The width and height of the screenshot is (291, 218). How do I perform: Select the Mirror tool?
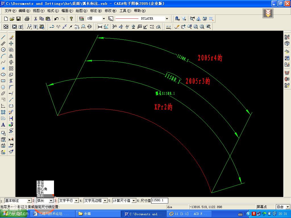tap(11, 56)
